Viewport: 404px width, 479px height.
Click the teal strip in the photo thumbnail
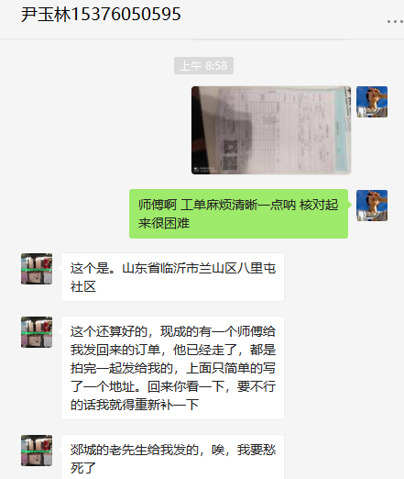coord(341,130)
